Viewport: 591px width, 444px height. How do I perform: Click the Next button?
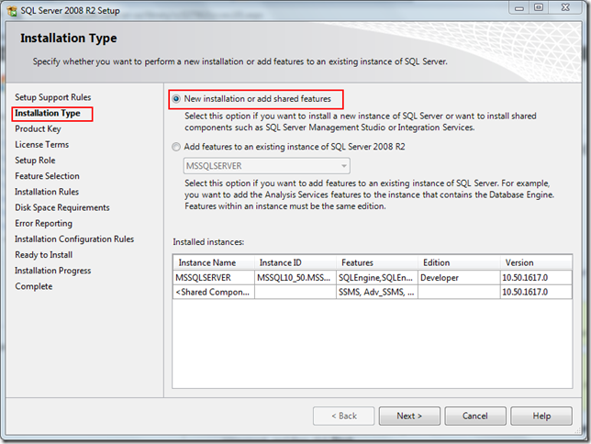[409, 416]
